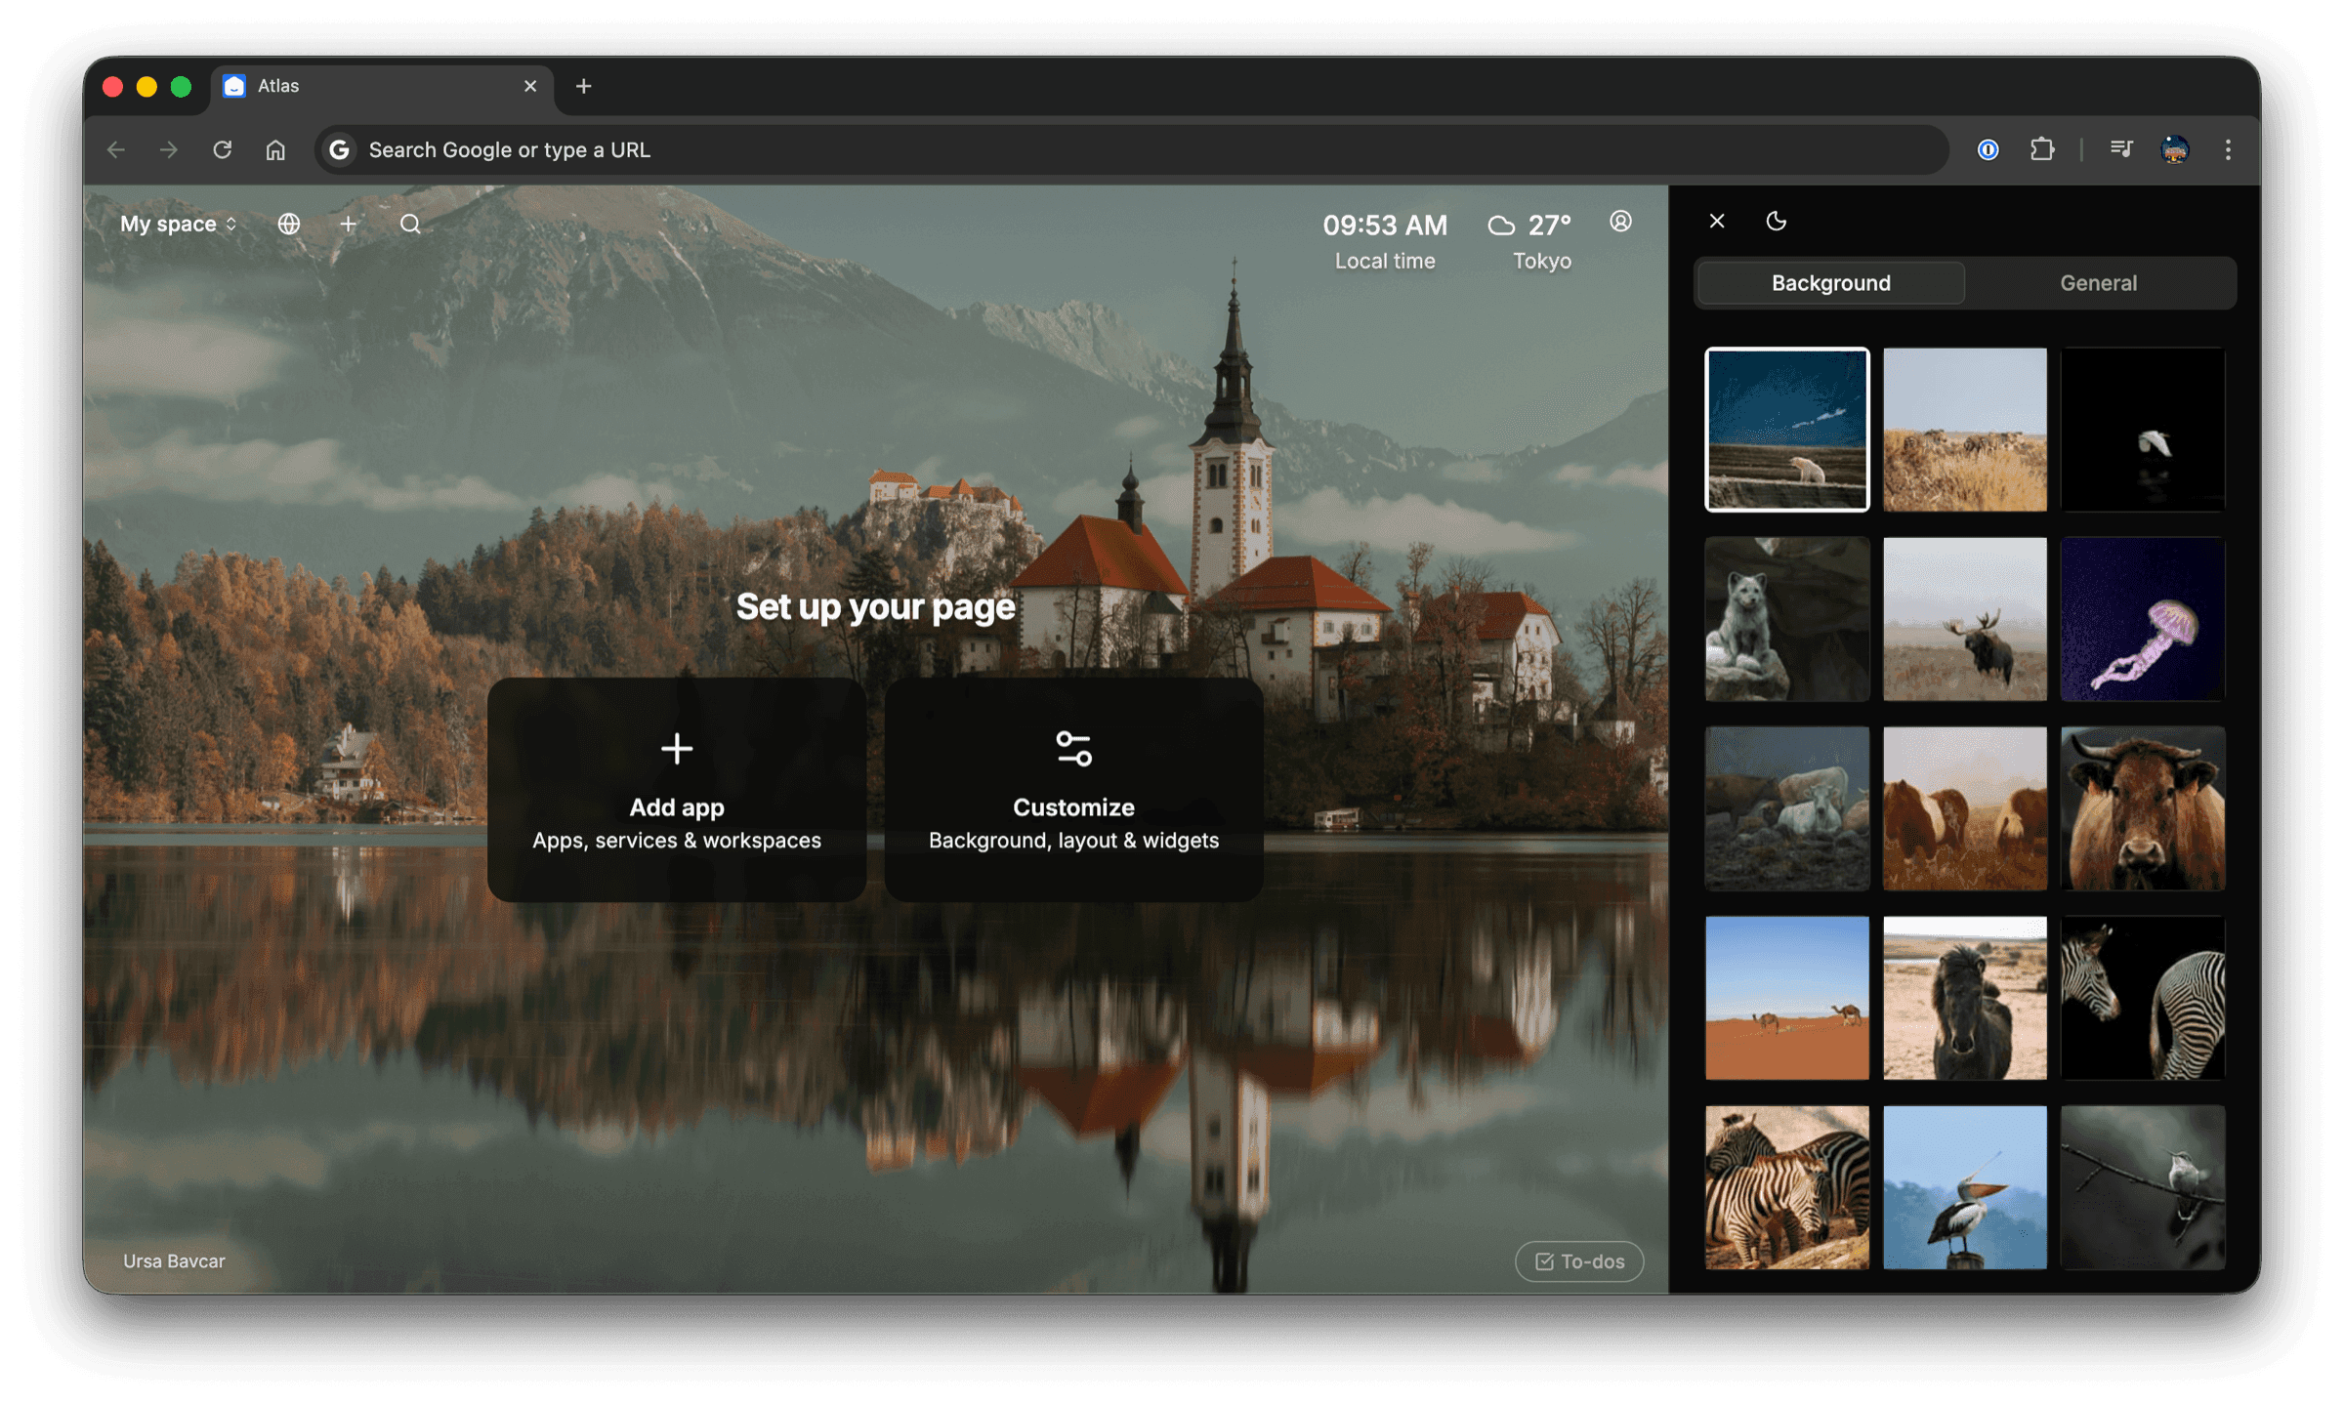Viewport: 2344px width, 1404px height.
Task: Close the customization panel with X
Action: pos(1716,221)
